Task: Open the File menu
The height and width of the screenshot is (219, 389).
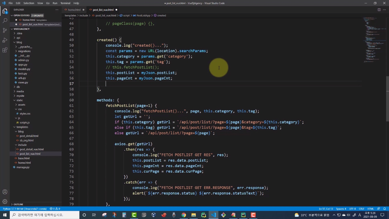Action: click(11, 3)
